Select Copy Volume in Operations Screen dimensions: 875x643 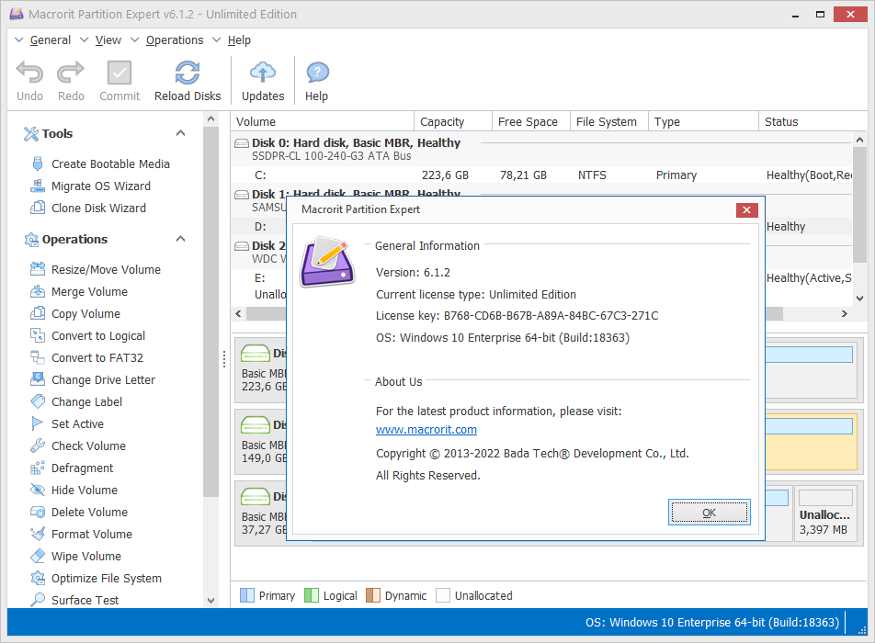pyautogui.click(x=85, y=314)
